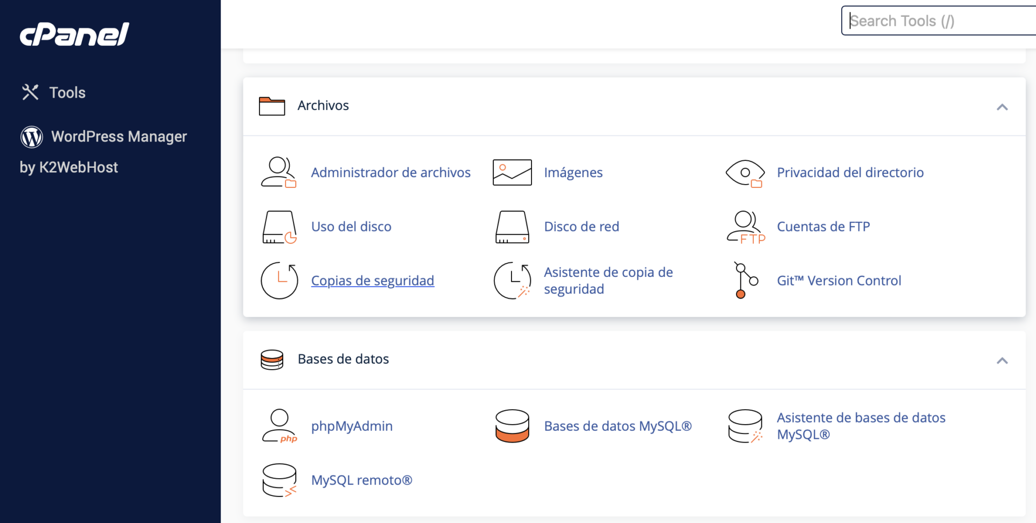
Task: Click the MySQL remoto database icon
Action: (x=280, y=480)
